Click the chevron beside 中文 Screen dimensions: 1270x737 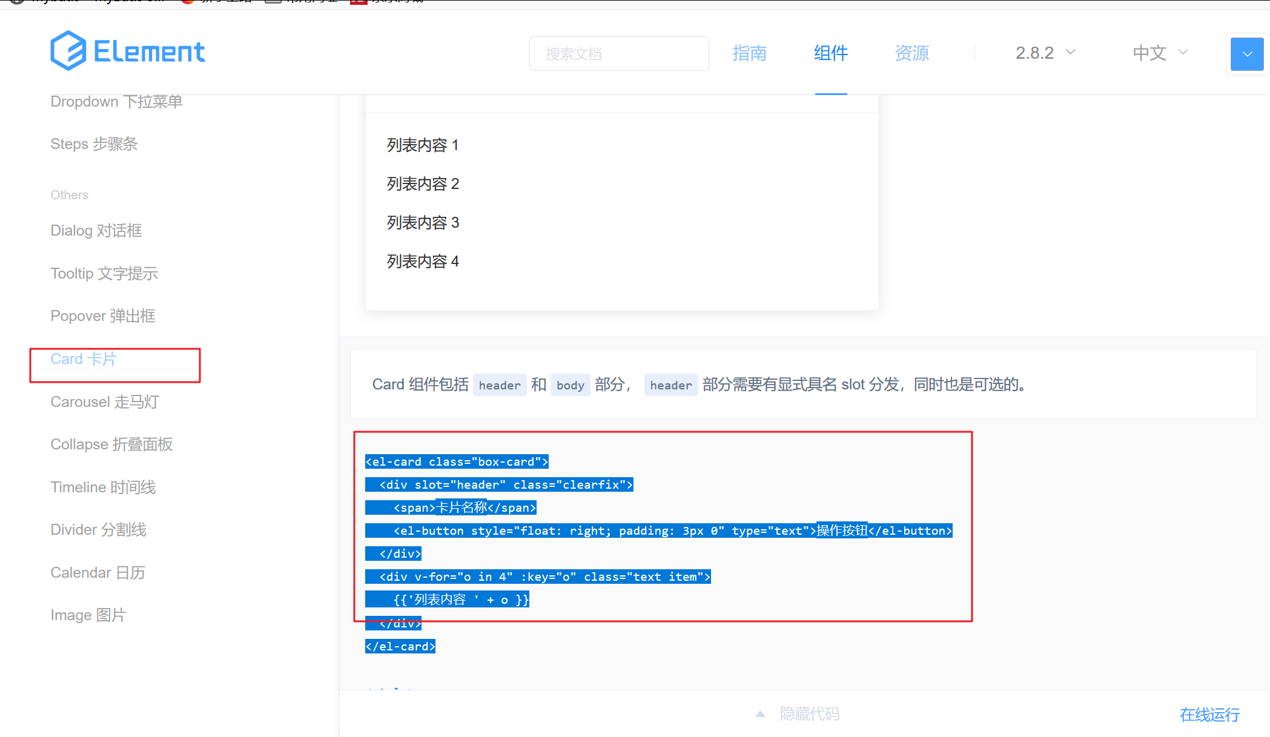(1183, 53)
